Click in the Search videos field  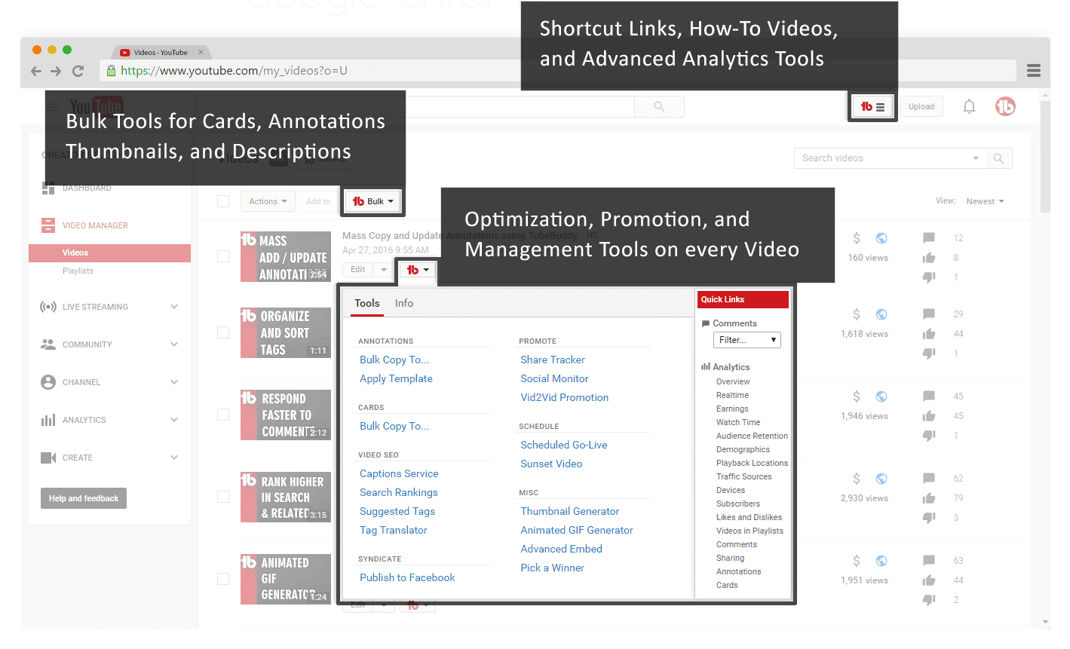[x=882, y=158]
